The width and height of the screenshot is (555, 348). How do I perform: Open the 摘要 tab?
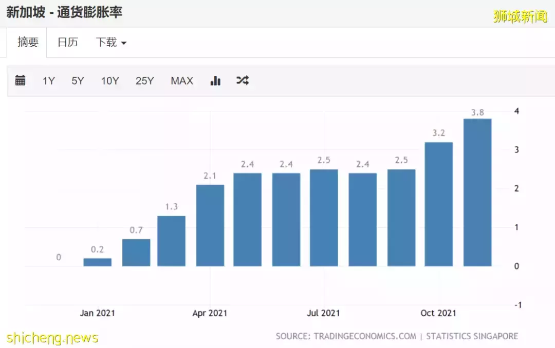pos(28,43)
